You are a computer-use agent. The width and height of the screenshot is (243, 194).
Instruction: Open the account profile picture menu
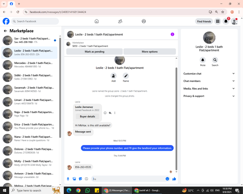234,21
